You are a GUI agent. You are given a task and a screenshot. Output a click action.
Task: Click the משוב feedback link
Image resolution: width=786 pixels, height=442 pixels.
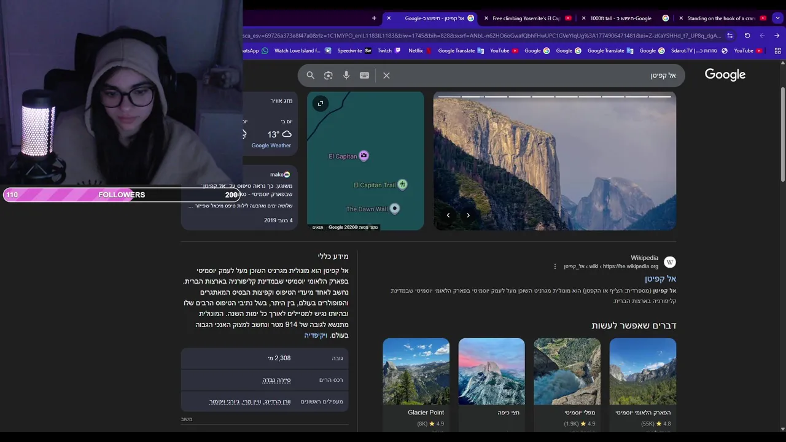point(187,419)
